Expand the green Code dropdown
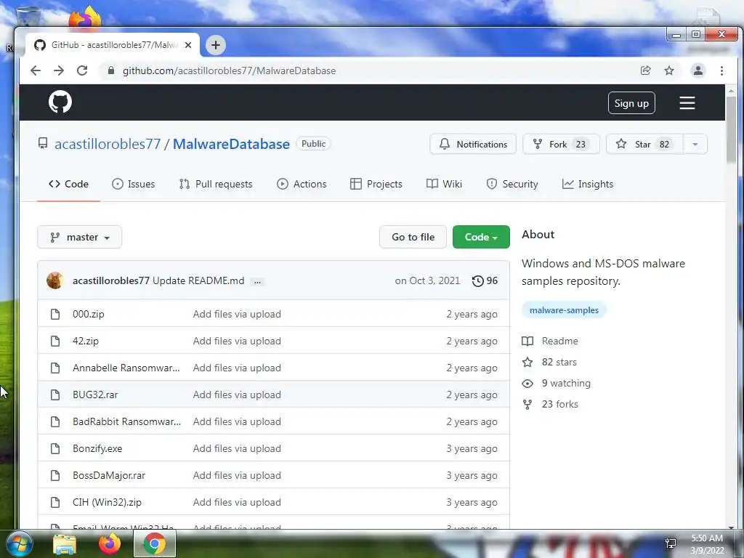744x558 pixels. coord(481,238)
